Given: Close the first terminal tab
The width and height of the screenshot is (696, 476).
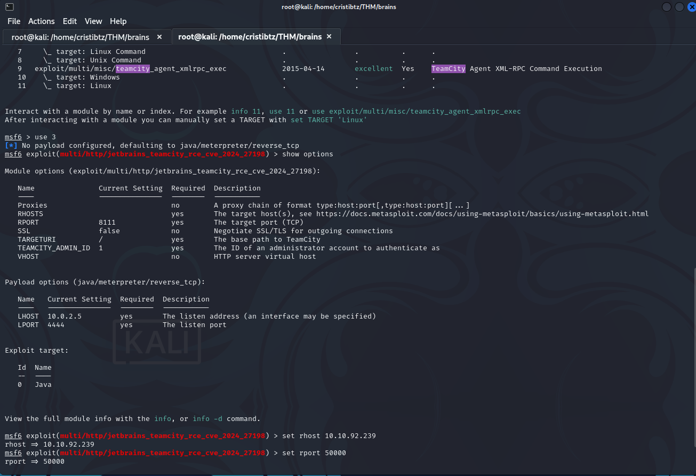Looking at the screenshot, I should click(x=159, y=37).
